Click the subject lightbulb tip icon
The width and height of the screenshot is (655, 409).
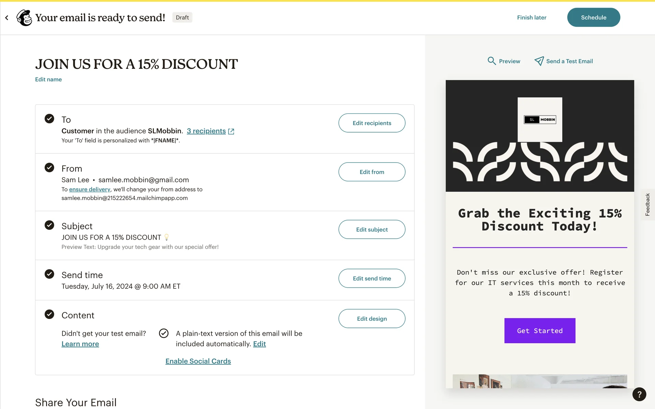click(x=166, y=237)
